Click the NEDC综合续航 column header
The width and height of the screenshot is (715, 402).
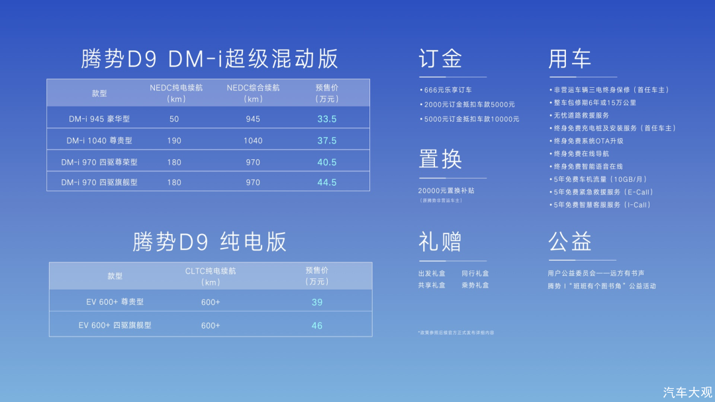pyautogui.click(x=253, y=93)
